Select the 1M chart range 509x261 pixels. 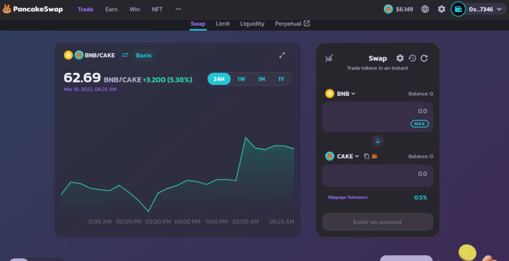[261, 79]
